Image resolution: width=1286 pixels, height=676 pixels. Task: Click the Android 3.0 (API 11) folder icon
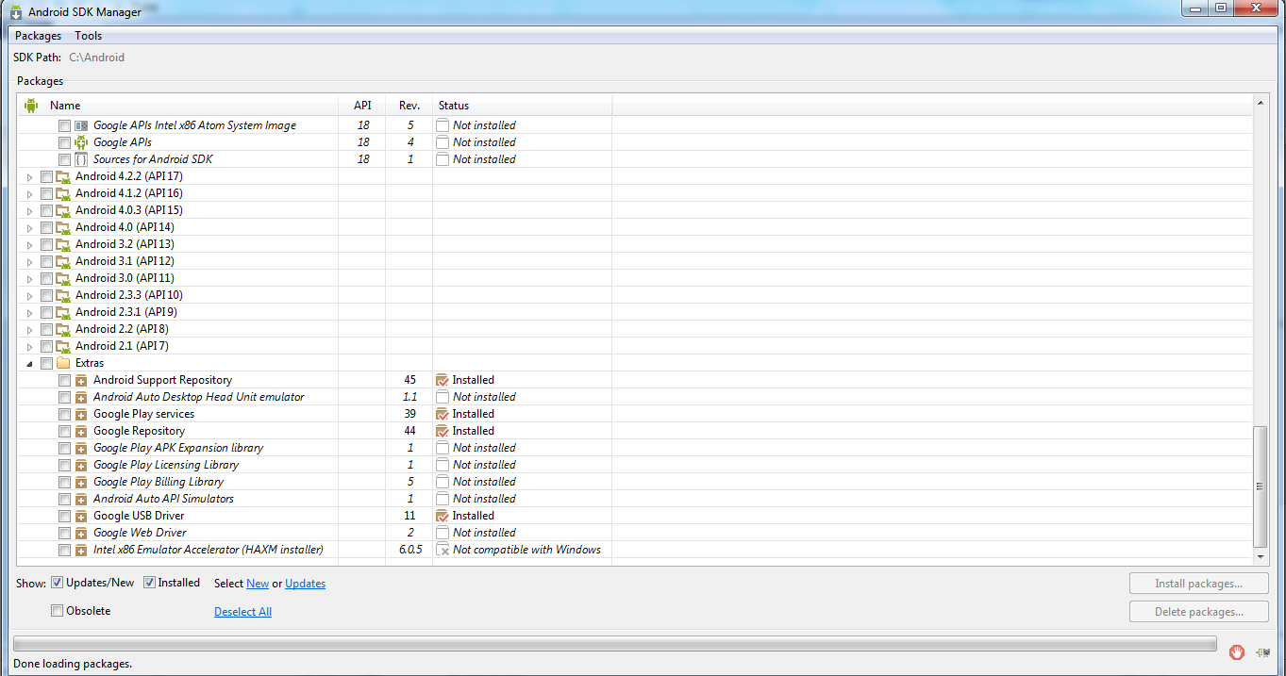63,278
